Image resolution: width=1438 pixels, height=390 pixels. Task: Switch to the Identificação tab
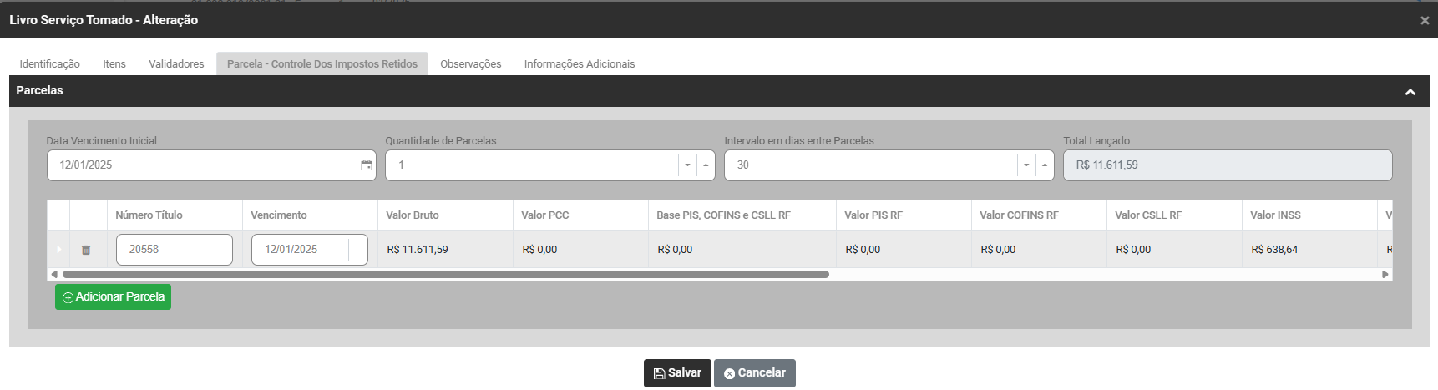click(x=50, y=64)
